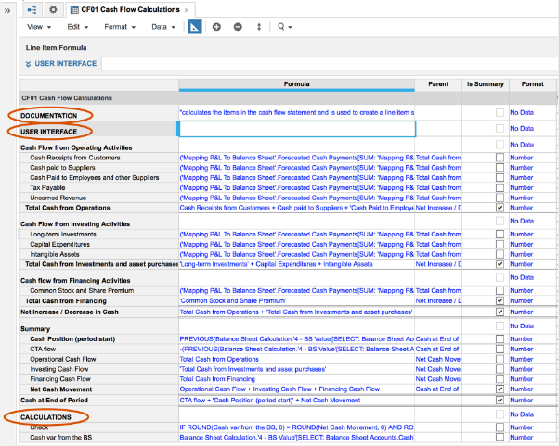Click the up-down reorder arrow icon
559x446 pixels.
(259, 27)
